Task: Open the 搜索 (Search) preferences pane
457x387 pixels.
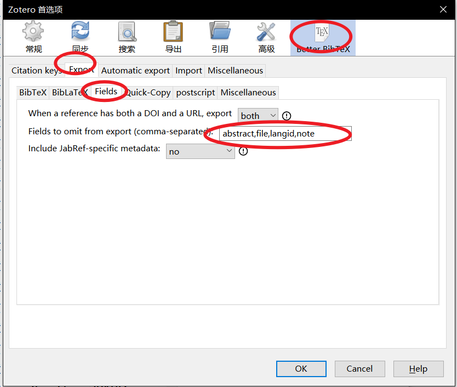Action: point(127,37)
